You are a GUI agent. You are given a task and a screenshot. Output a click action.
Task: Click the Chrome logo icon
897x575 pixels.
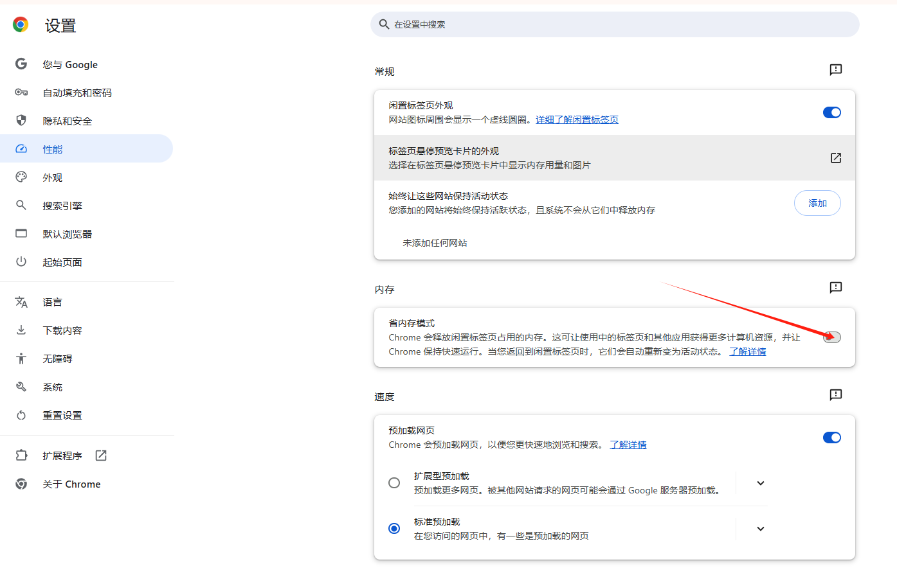[21, 25]
